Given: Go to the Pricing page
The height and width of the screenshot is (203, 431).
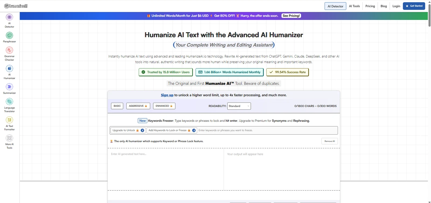Looking at the screenshot, I should pyautogui.click(x=370, y=6).
